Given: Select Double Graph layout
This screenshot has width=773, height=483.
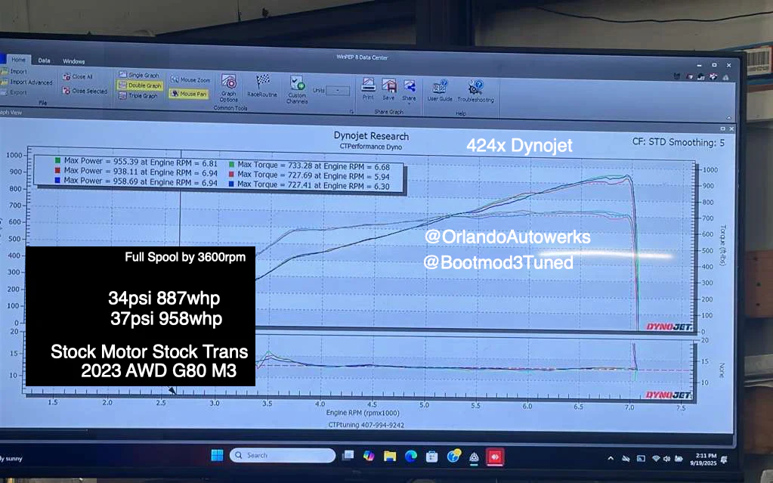Looking at the screenshot, I should pyautogui.click(x=140, y=85).
